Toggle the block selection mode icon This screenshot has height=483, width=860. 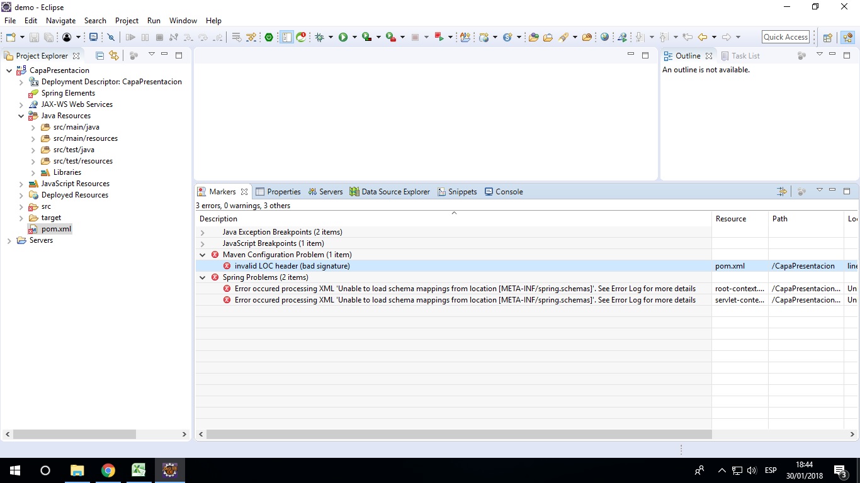pos(286,37)
